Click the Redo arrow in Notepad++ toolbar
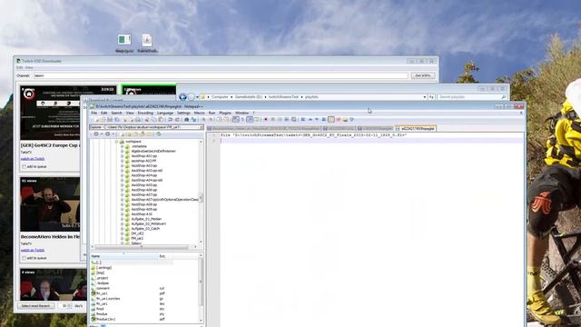The image size is (581, 327). coord(177,119)
